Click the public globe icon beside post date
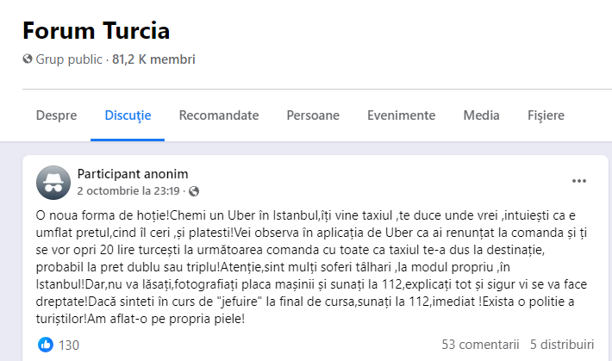Screen dimensions: 612x361 (193, 190)
